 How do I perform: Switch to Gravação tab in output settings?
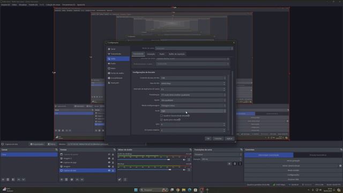151,54
